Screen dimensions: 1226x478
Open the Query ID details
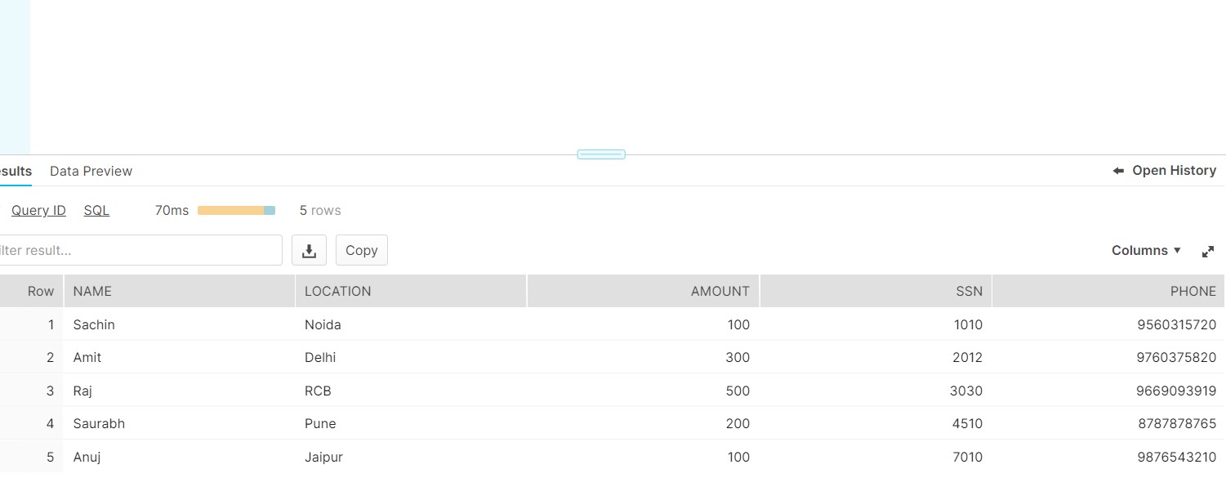click(x=38, y=210)
